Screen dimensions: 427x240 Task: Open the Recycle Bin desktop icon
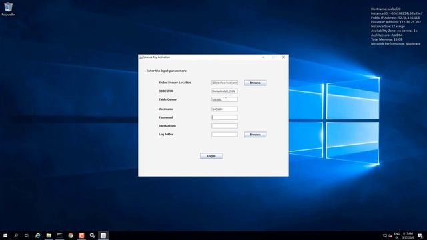coord(8,9)
